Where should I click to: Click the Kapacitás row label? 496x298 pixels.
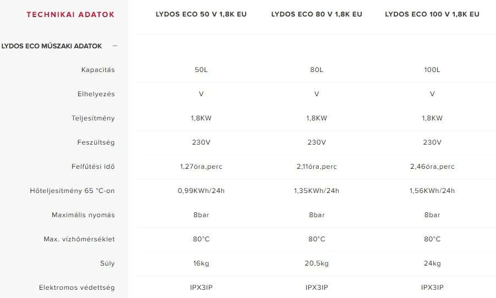(x=98, y=70)
